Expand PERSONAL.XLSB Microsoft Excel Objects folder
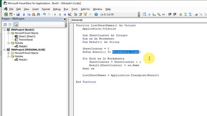207x116 pixels. [x=8, y=53]
